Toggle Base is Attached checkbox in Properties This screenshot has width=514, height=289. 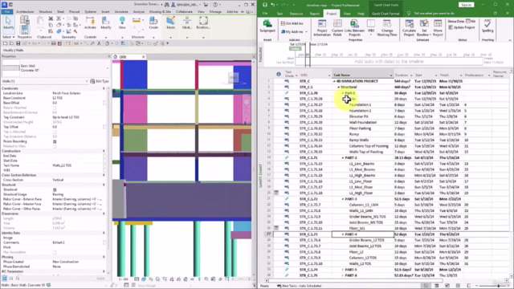[x=55, y=108]
